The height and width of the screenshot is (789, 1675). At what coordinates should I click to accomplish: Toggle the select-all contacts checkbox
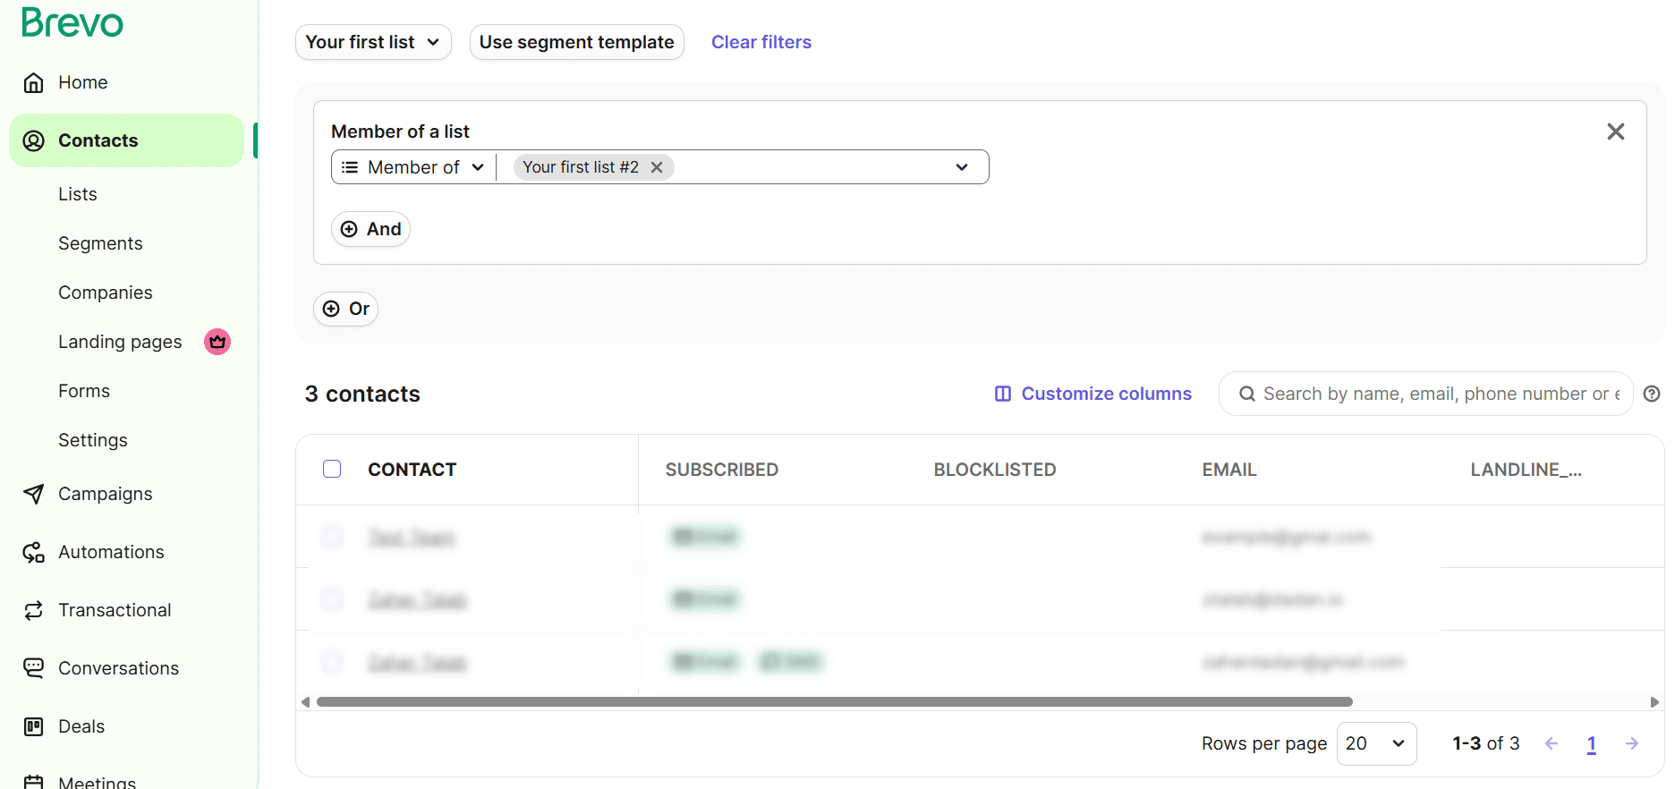point(332,470)
